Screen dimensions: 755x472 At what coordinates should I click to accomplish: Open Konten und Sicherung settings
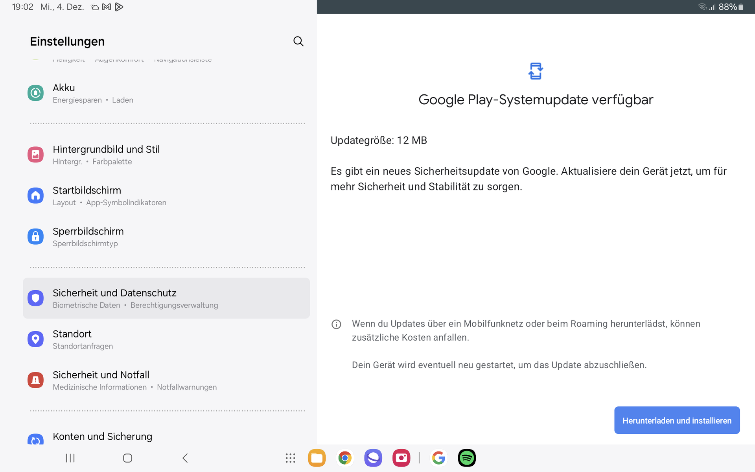[x=102, y=437]
